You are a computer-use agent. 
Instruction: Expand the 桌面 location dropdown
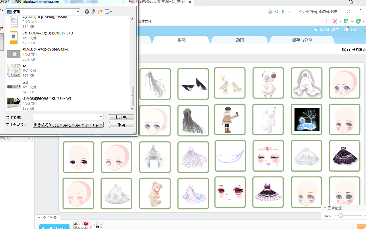pos(78,12)
